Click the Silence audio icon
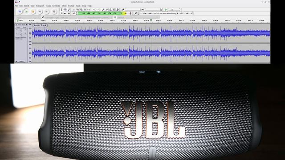 click(89, 10)
